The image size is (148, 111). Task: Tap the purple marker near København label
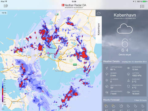pyautogui.click(x=48, y=53)
